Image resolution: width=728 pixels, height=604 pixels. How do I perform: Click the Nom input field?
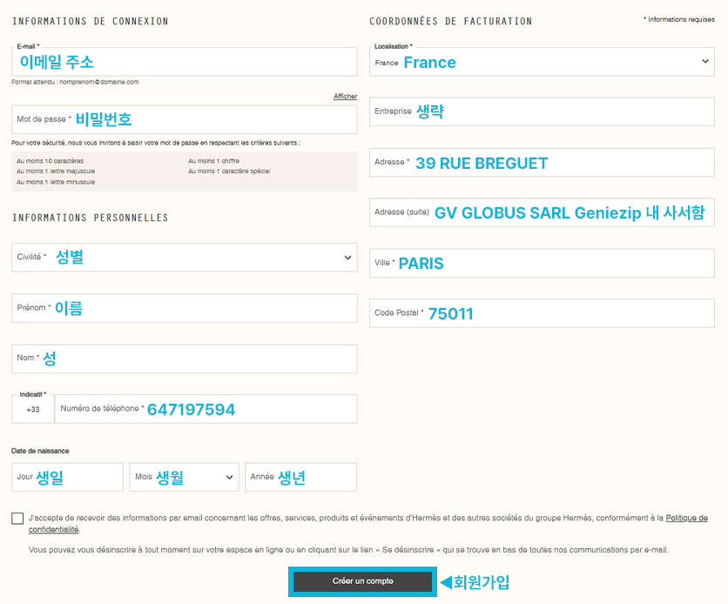point(185,359)
